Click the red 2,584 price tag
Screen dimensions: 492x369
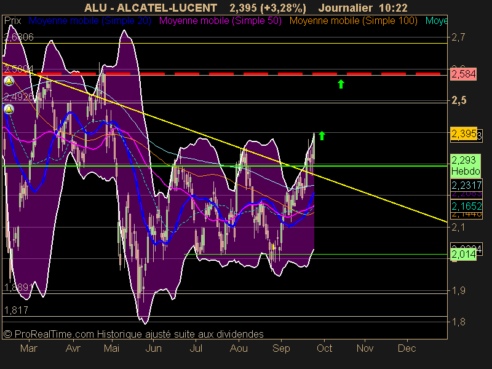coord(464,74)
